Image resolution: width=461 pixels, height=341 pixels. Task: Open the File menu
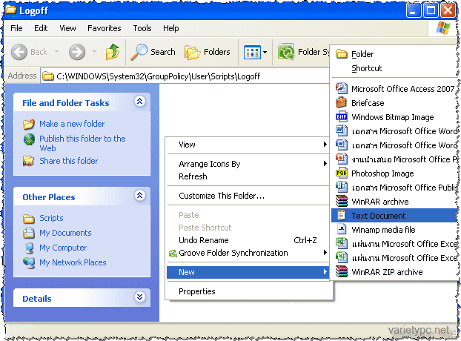pyautogui.click(x=16, y=28)
